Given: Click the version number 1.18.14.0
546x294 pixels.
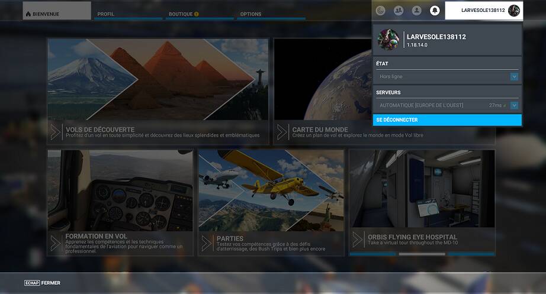Looking at the screenshot, I should pyautogui.click(x=417, y=45).
